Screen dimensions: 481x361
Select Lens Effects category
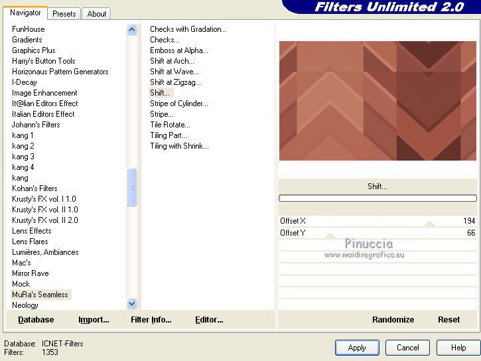pos(32,231)
